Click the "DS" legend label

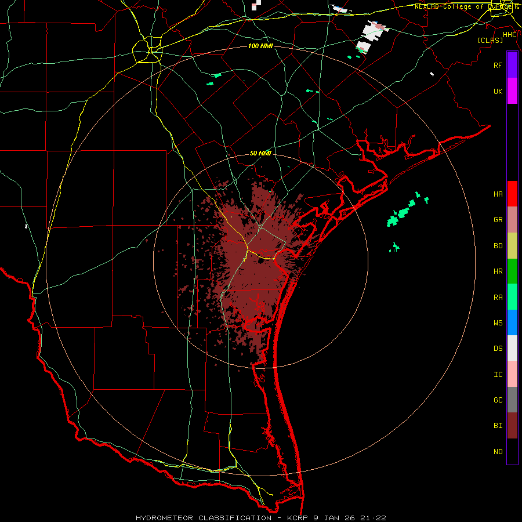pos(498,348)
